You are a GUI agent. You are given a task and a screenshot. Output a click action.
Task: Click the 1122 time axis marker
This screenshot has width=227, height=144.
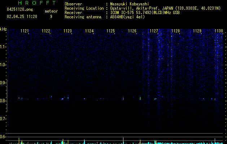pyautogui.click(x=46, y=31)
